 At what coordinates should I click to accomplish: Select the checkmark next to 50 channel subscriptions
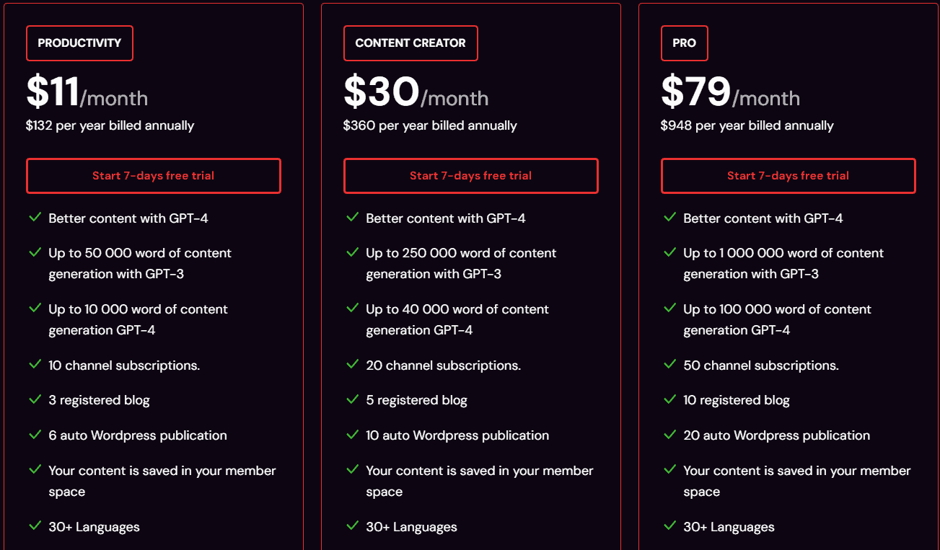click(x=669, y=365)
